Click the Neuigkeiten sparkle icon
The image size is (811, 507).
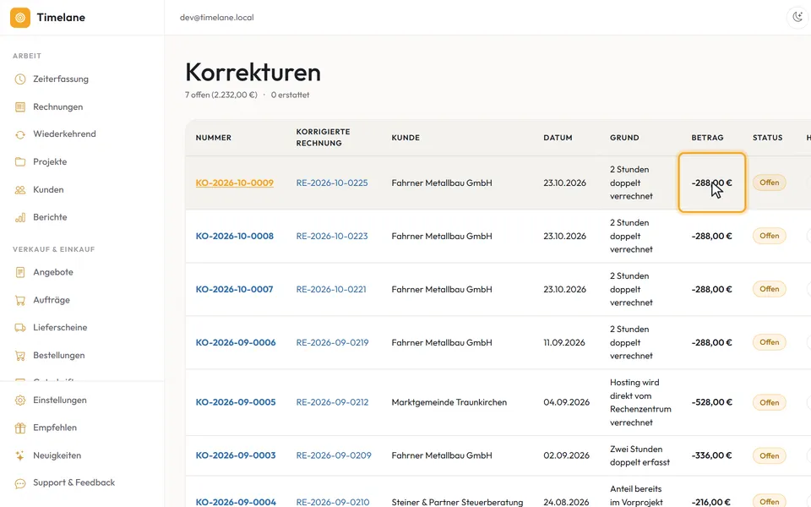20,455
